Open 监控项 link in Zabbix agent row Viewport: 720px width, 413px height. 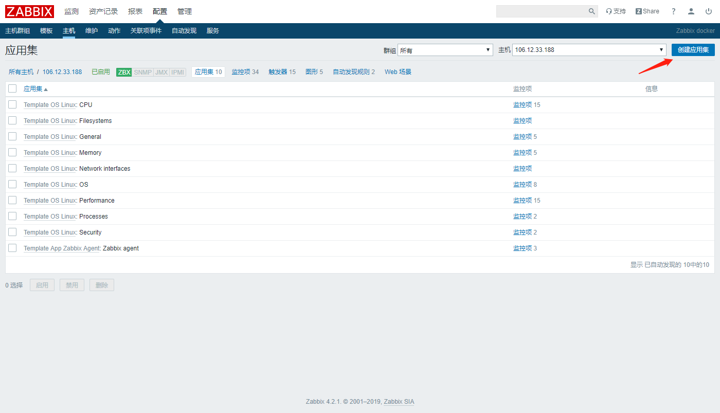(x=523, y=248)
